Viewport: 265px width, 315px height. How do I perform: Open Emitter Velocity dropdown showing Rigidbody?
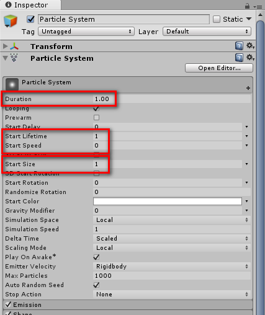coord(172,267)
